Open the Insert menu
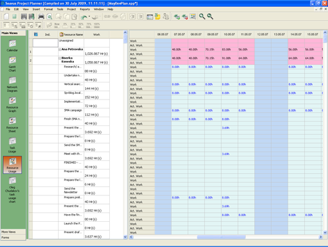Screen dimensions: 328x247 point(36,9)
